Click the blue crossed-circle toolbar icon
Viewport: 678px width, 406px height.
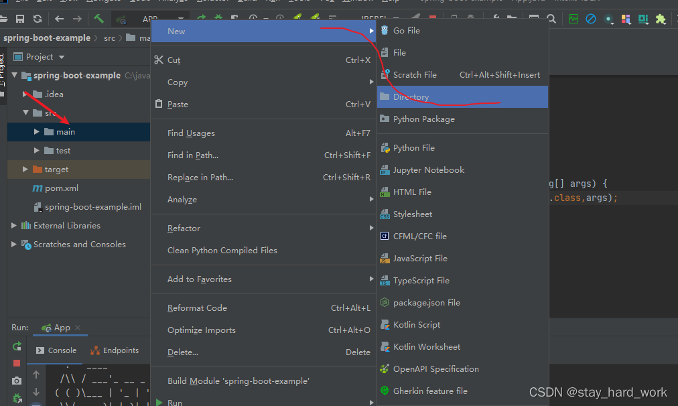(x=591, y=19)
